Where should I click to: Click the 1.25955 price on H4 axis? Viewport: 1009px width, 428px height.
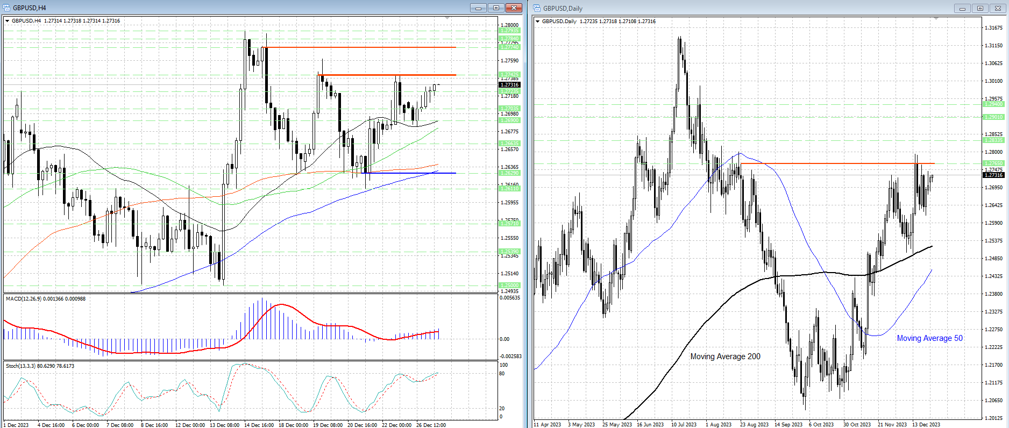tap(510, 202)
